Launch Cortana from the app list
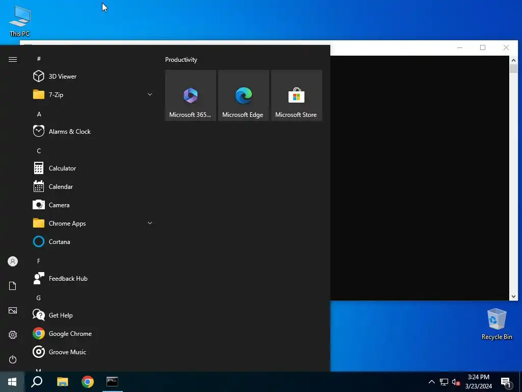The height and width of the screenshot is (392, 522). click(x=93, y=241)
